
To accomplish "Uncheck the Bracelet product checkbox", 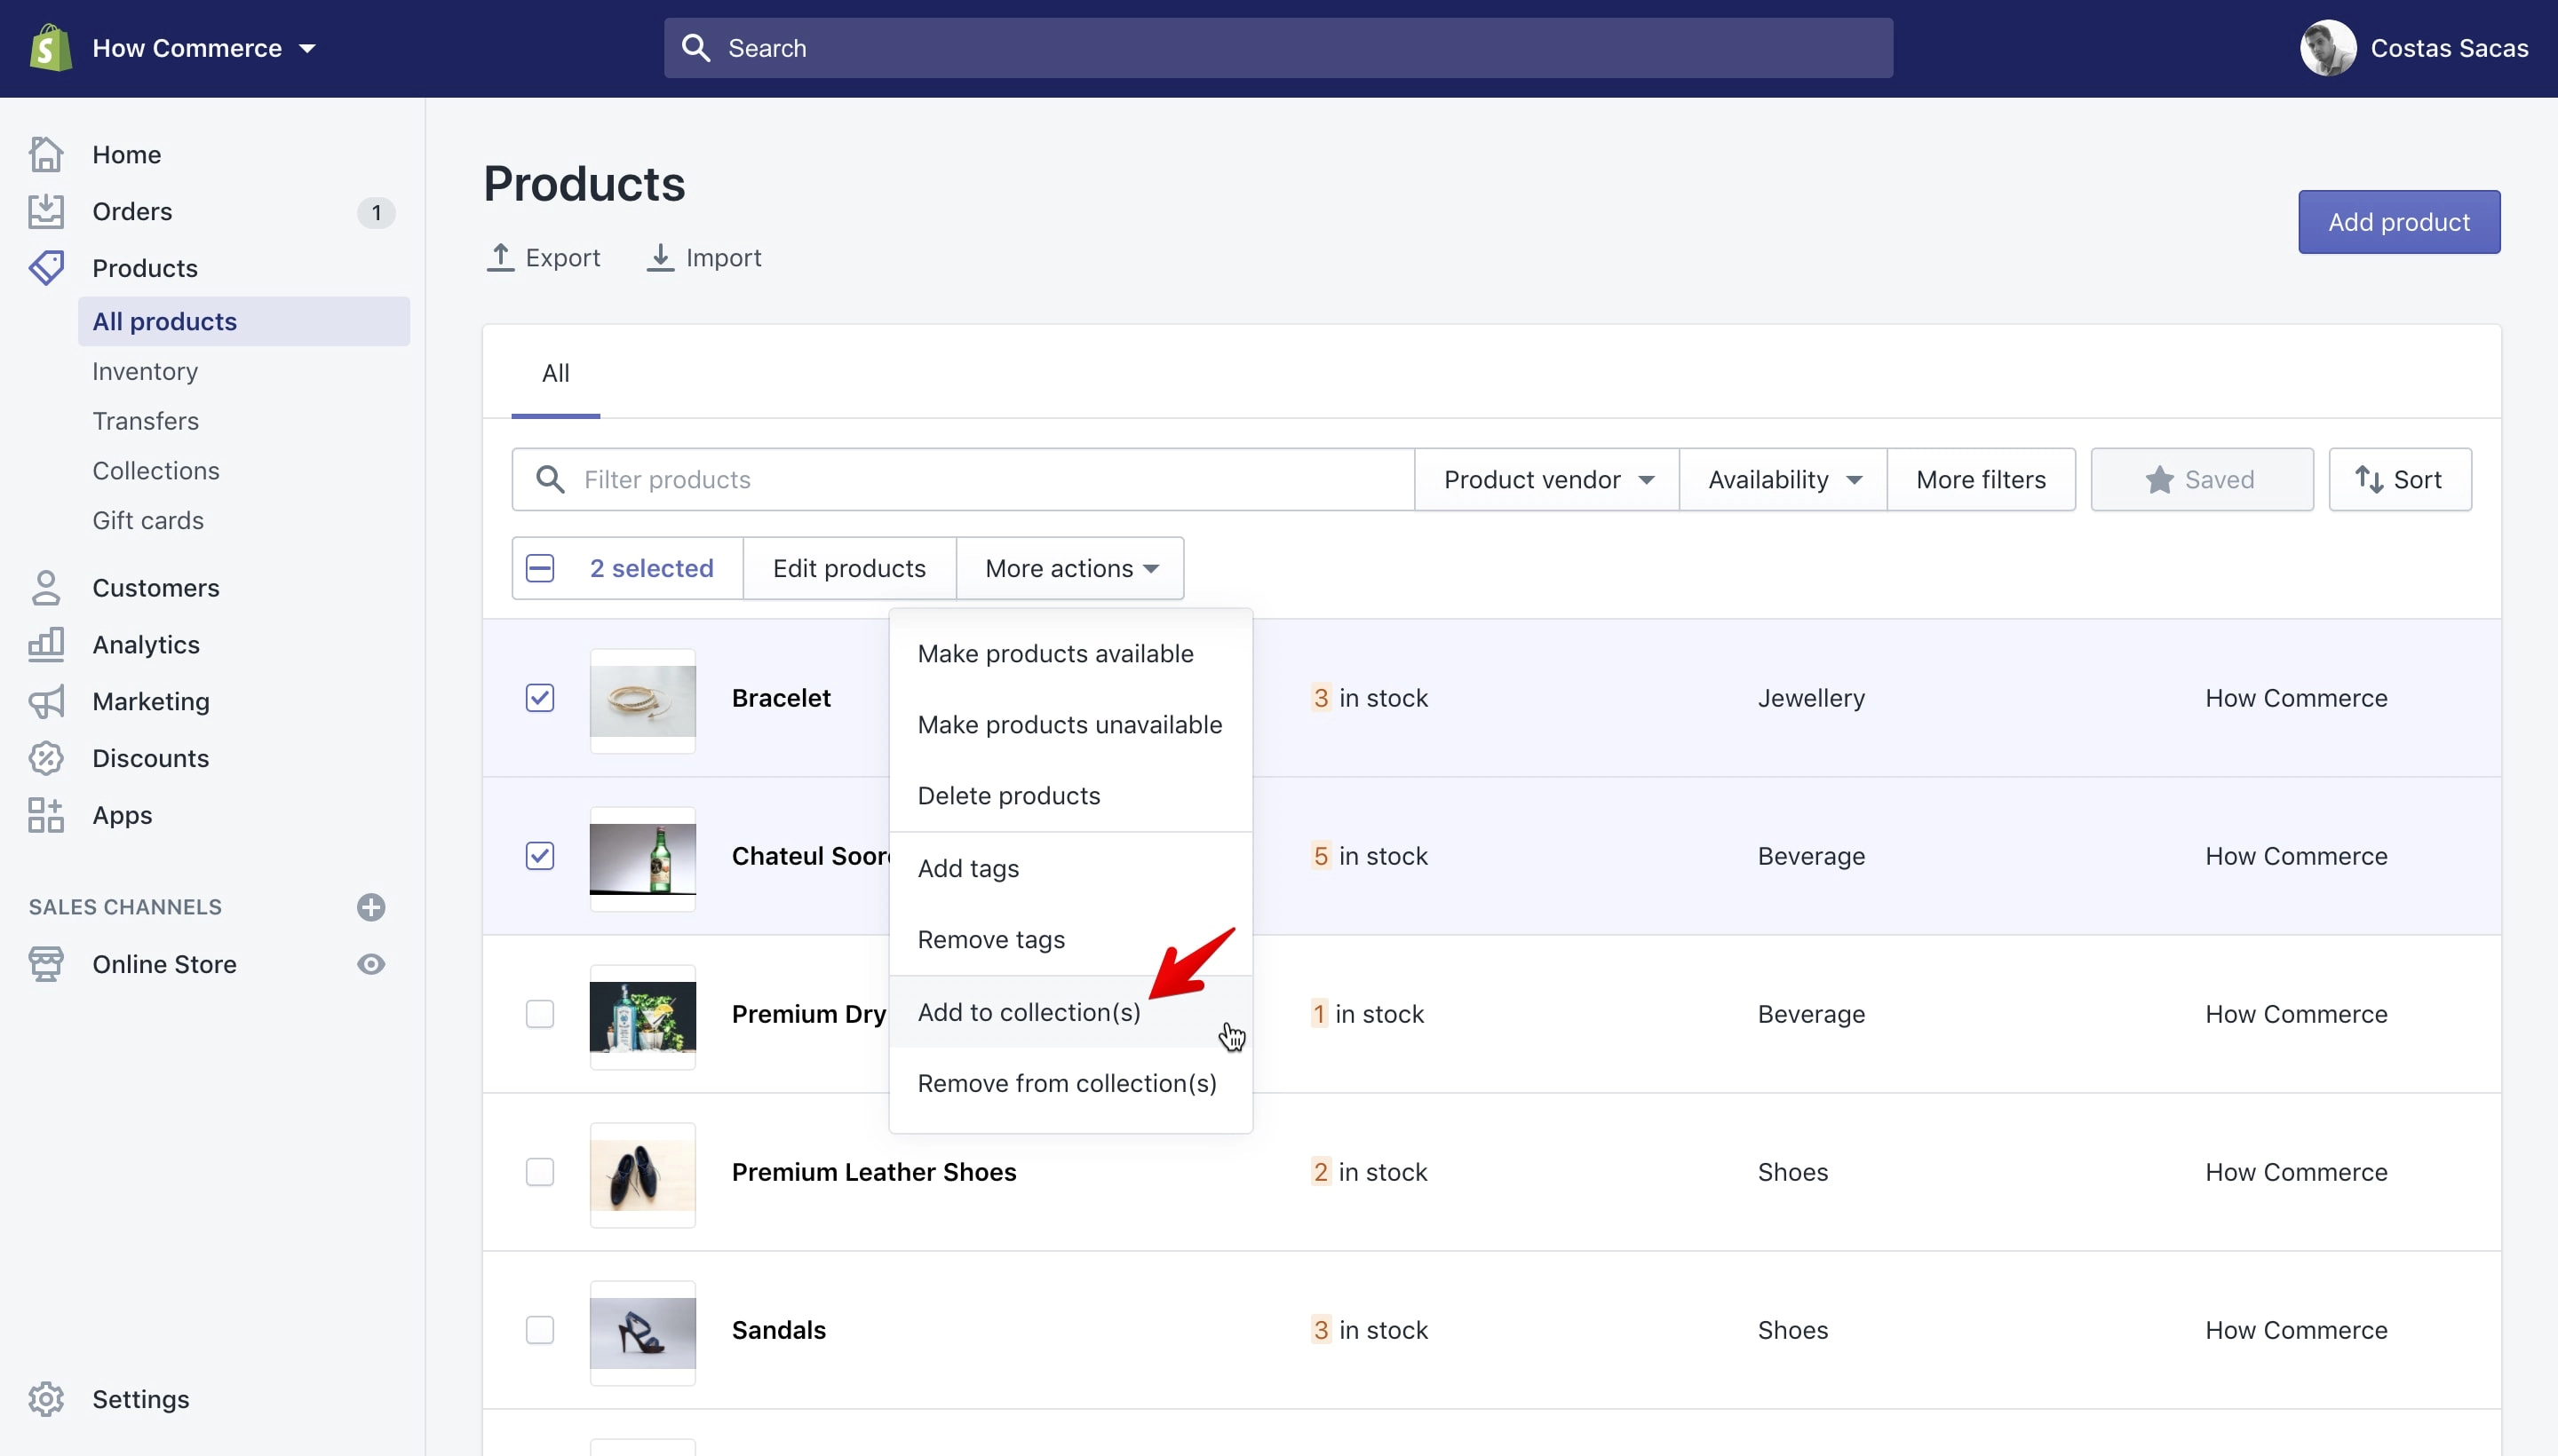I will coord(540,697).
